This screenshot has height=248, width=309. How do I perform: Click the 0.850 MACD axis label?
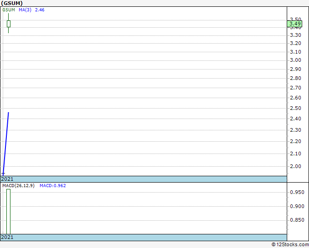point(297,220)
